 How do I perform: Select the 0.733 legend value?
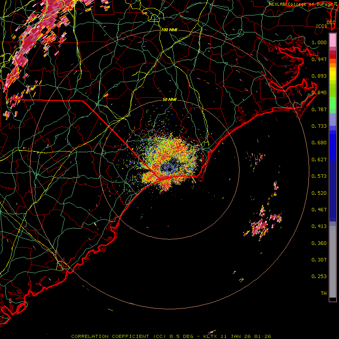[x=319, y=126]
